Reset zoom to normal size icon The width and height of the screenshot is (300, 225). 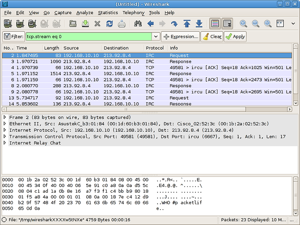tap(268, 24)
